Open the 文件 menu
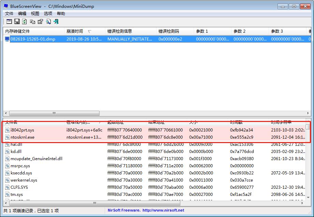This screenshot has height=217, width=314. point(9,14)
